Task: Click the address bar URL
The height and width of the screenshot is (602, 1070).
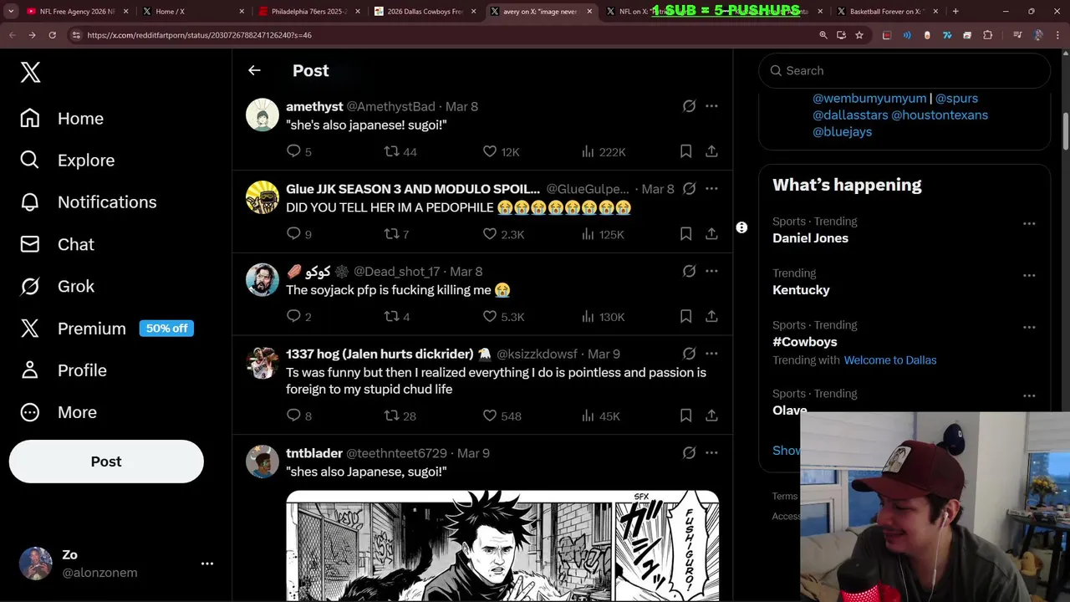Action: [200, 35]
